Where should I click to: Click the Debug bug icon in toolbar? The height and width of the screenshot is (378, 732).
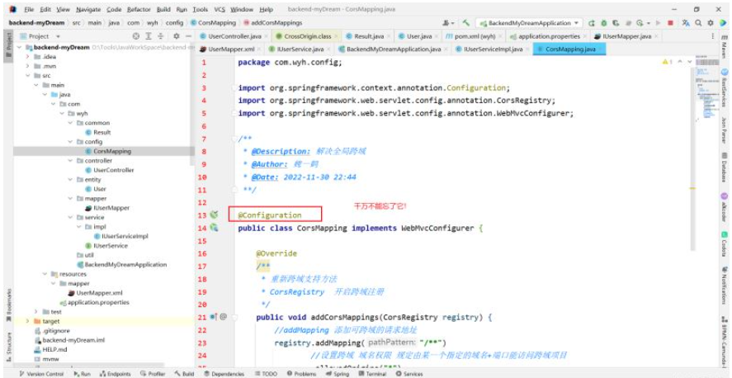tap(605, 23)
